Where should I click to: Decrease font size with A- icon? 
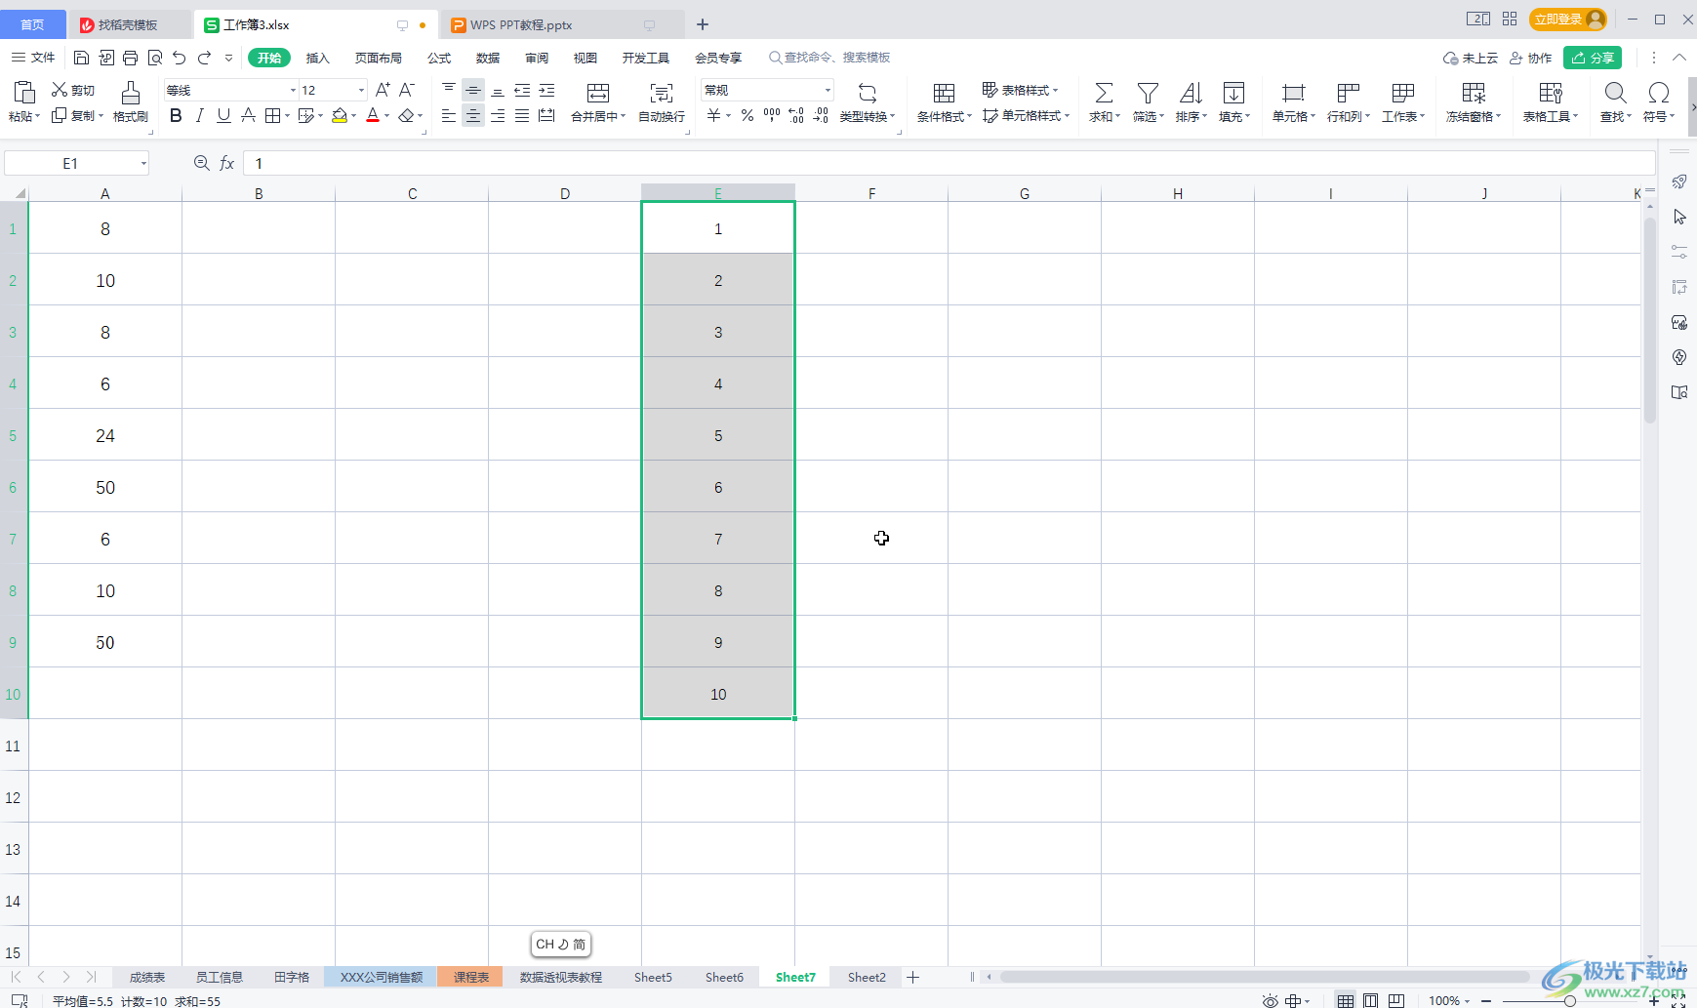[x=407, y=90]
